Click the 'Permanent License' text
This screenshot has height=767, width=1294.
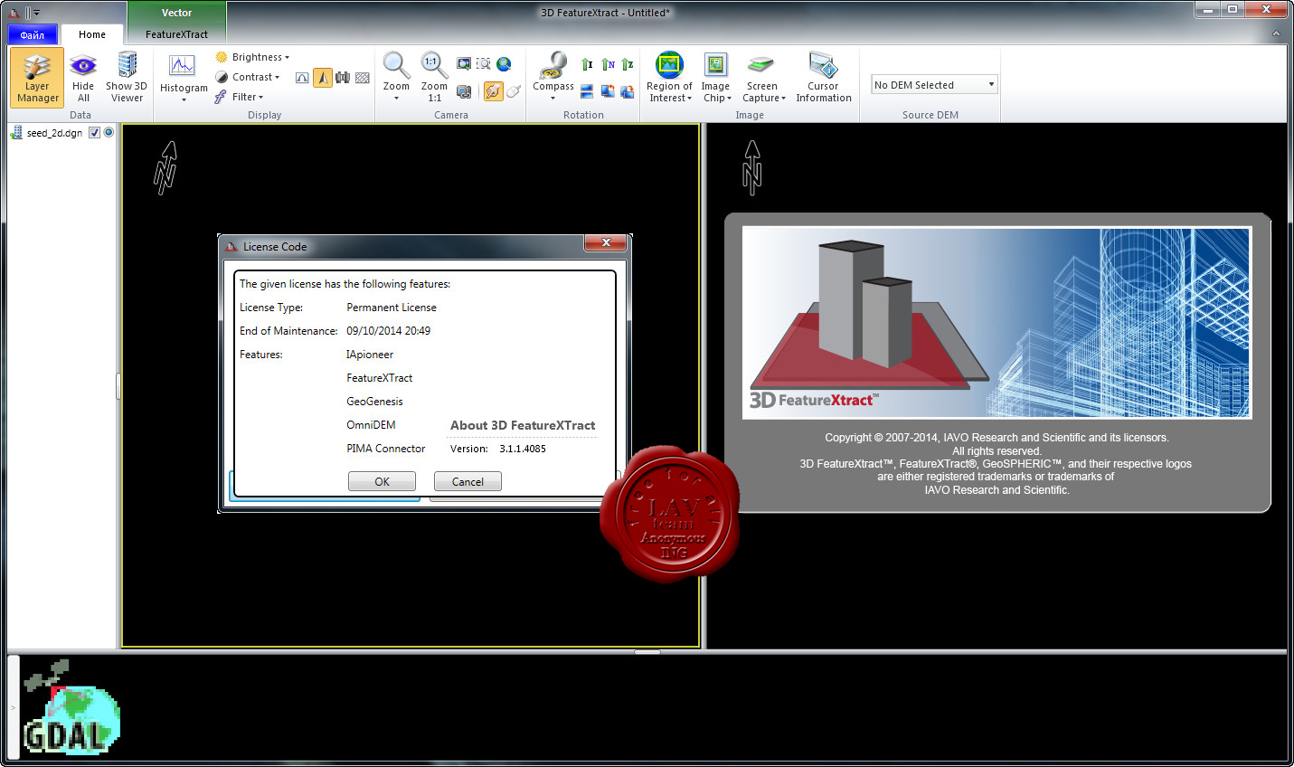[x=392, y=308]
